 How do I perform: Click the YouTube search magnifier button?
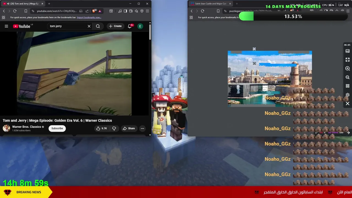98,26
